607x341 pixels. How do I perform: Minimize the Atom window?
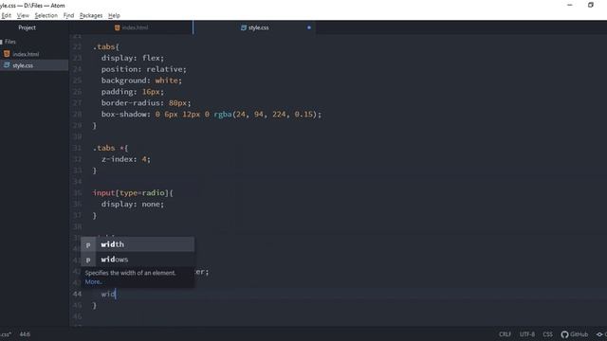pyautogui.click(x=570, y=5)
